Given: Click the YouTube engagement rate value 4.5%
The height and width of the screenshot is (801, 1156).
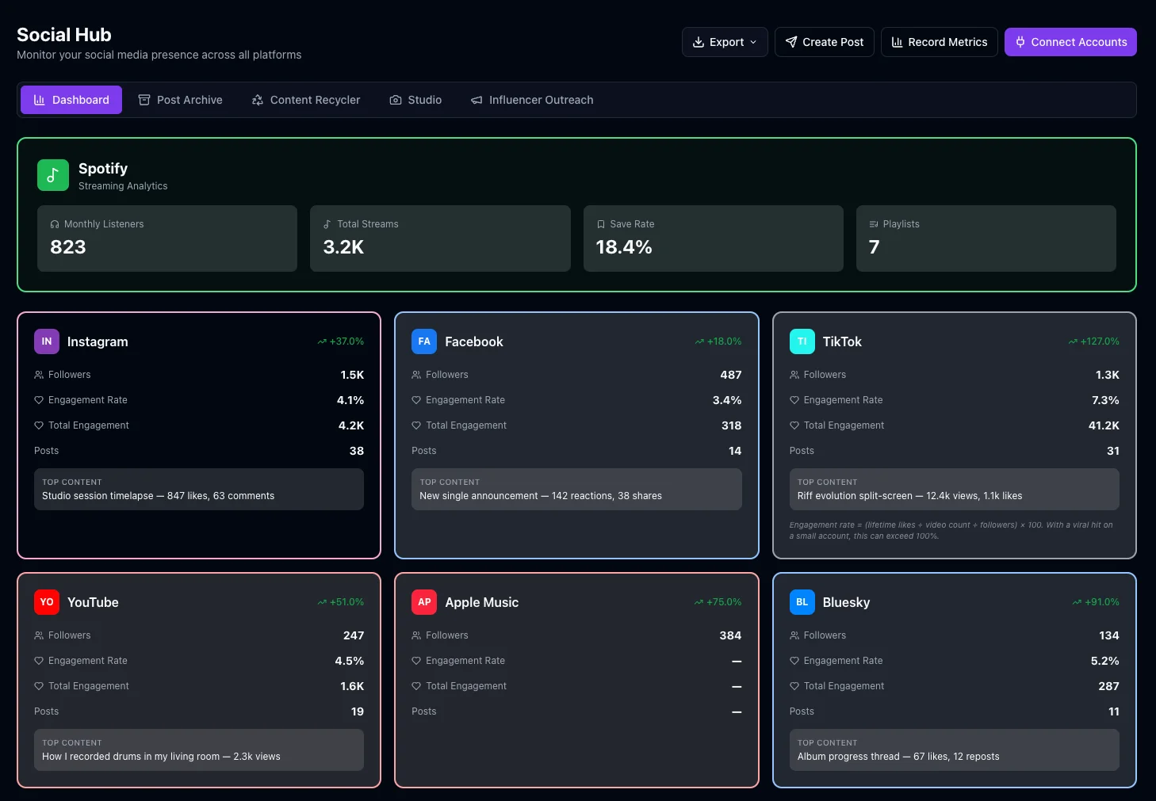Looking at the screenshot, I should [350, 661].
